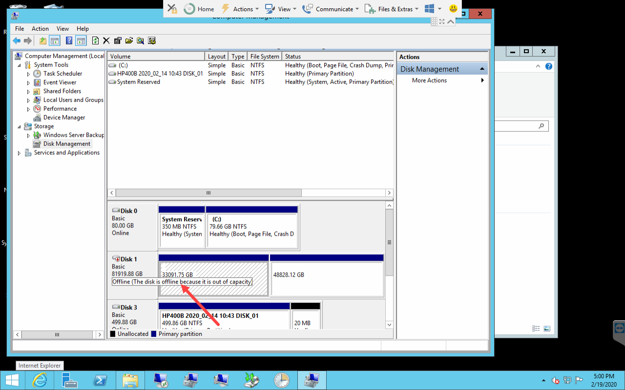
Task: Click the Windows Start button
Action: [12, 380]
